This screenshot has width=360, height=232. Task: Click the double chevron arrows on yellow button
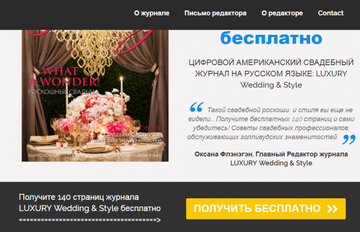(x=332, y=209)
